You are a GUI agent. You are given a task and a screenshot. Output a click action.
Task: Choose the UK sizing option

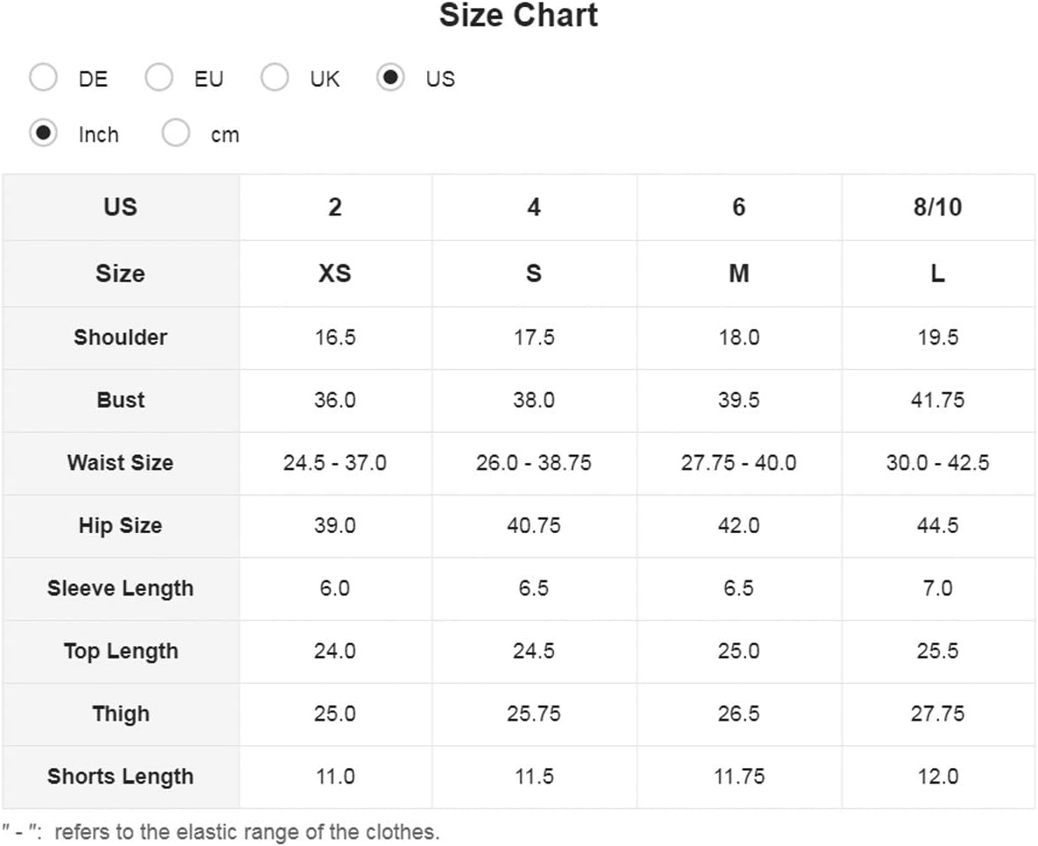point(274,77)
